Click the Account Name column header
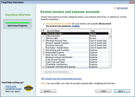This screenshot has height=97, width=135. tap(68, 31)
